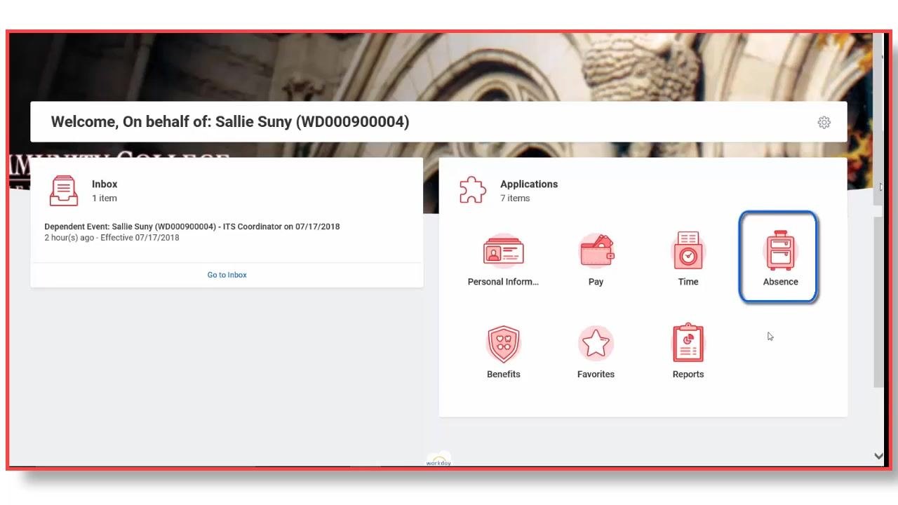The image size is (898, 505).
Task: Click the "2 hour(s) ago - Effective 07/17/2018" text
Action: point(112,238)
